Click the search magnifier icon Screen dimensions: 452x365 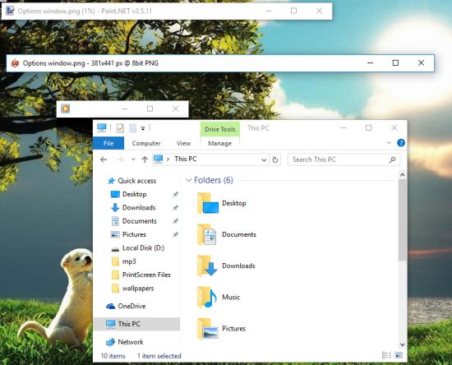(x=392, y=159)
